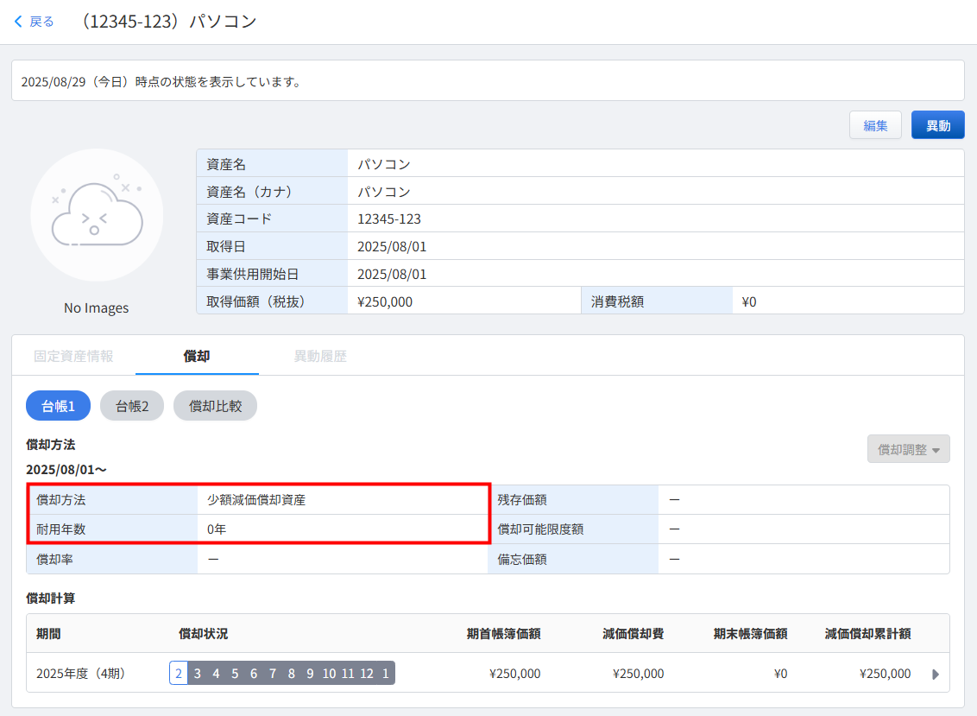This screenshot has width=977, height=716.
Task: Select the 台帳1 ledger pill
Action: point(58,406)
